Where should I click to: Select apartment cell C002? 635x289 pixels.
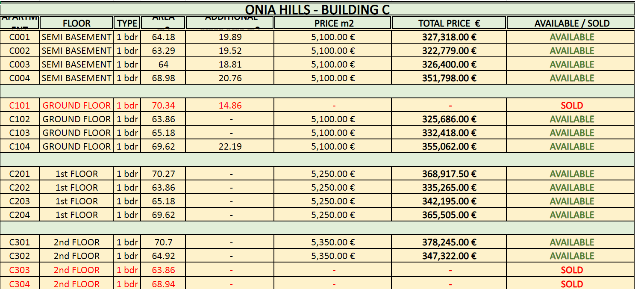coord(20,51)
